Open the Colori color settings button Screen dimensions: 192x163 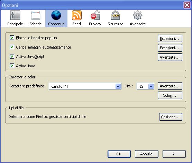point(170,95)
